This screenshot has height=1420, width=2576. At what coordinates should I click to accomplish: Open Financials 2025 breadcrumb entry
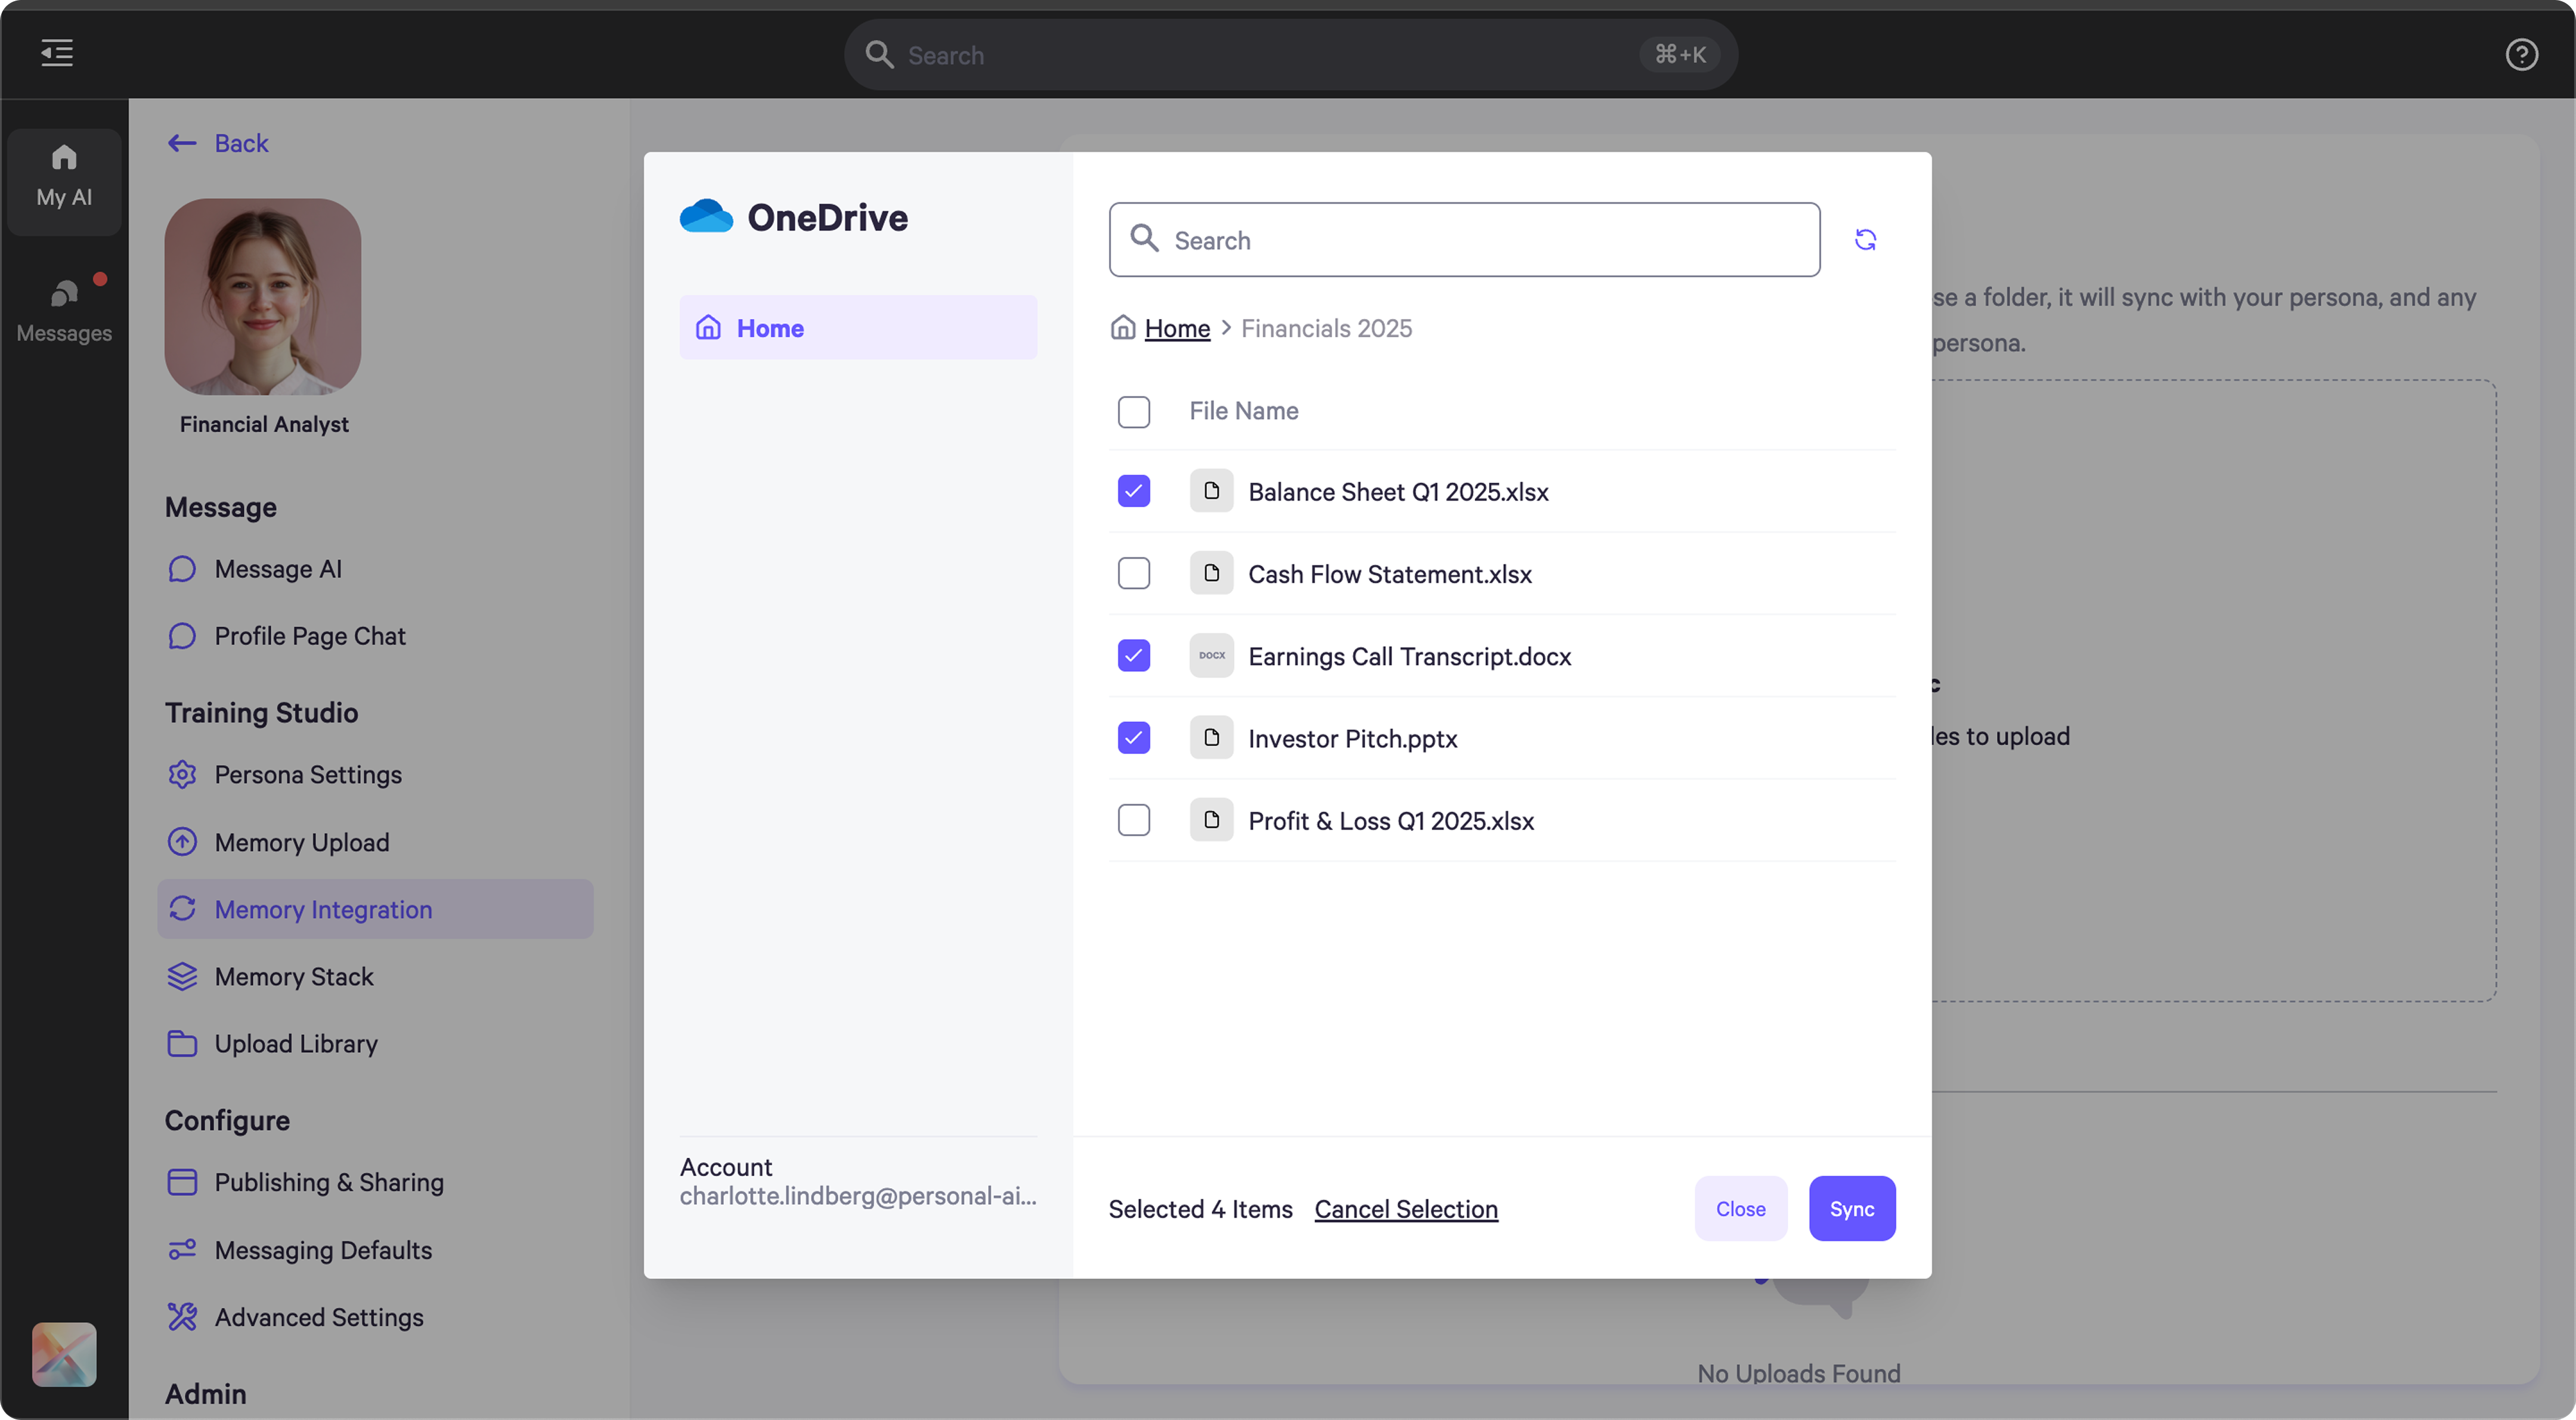click(x=1325, y=328)
